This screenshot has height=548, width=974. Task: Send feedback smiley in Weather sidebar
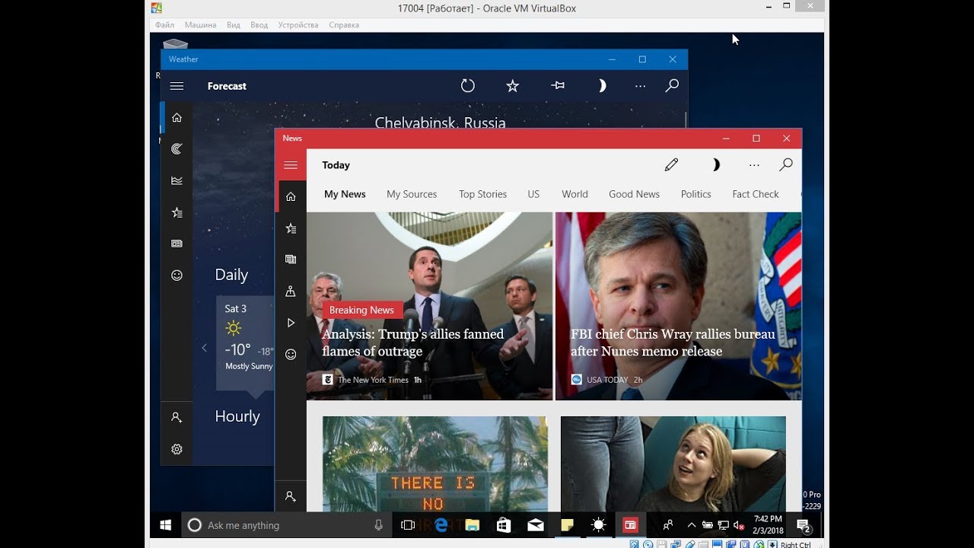click(x=177, y=276)
